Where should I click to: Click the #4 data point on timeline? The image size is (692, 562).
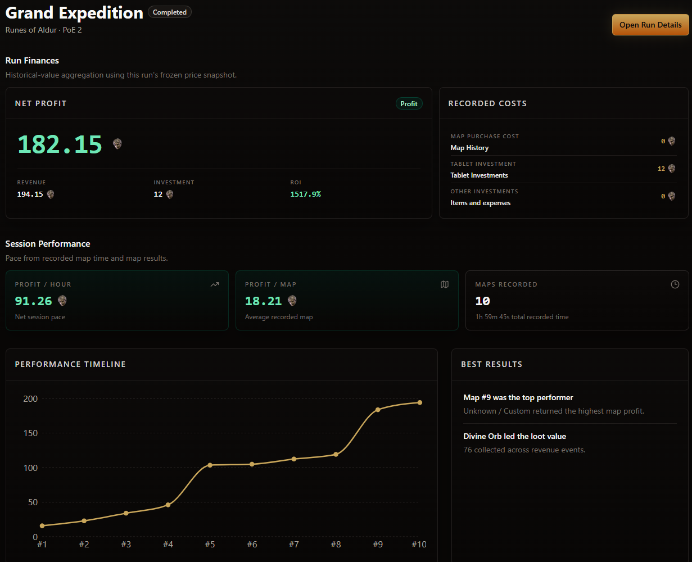168,505
